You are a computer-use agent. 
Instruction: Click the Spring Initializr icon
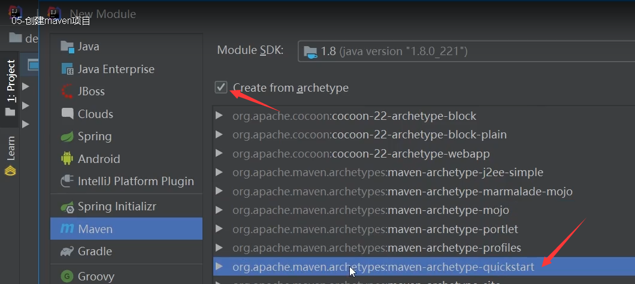[x=67, y=207]
